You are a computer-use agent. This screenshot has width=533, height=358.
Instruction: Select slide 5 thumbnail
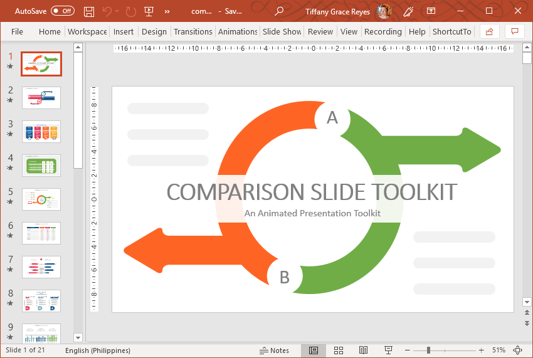[x=41, y=199]
